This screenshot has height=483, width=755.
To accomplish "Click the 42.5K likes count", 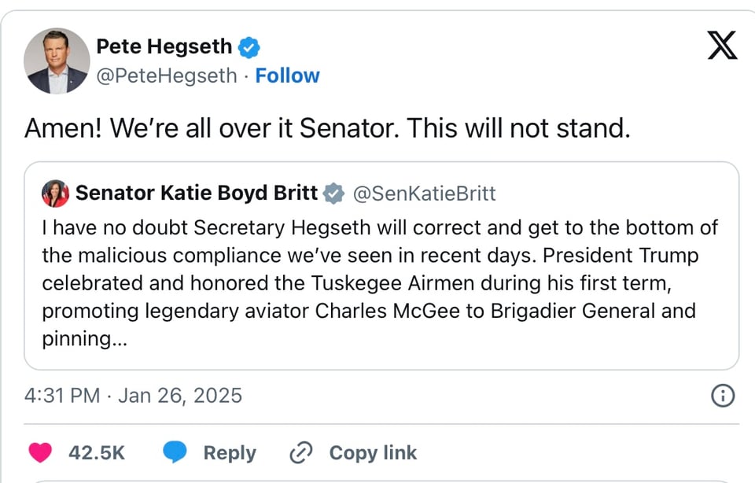I will (x=97, y=453).
